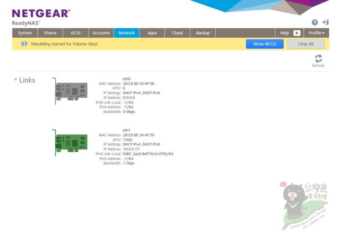
Task: Click the Help menu item
Action: tap(284, 33)
